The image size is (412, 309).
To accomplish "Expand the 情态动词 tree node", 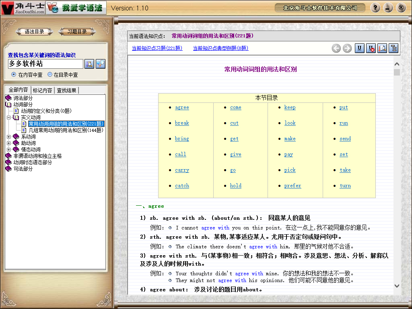I will (x=9, y=149).
